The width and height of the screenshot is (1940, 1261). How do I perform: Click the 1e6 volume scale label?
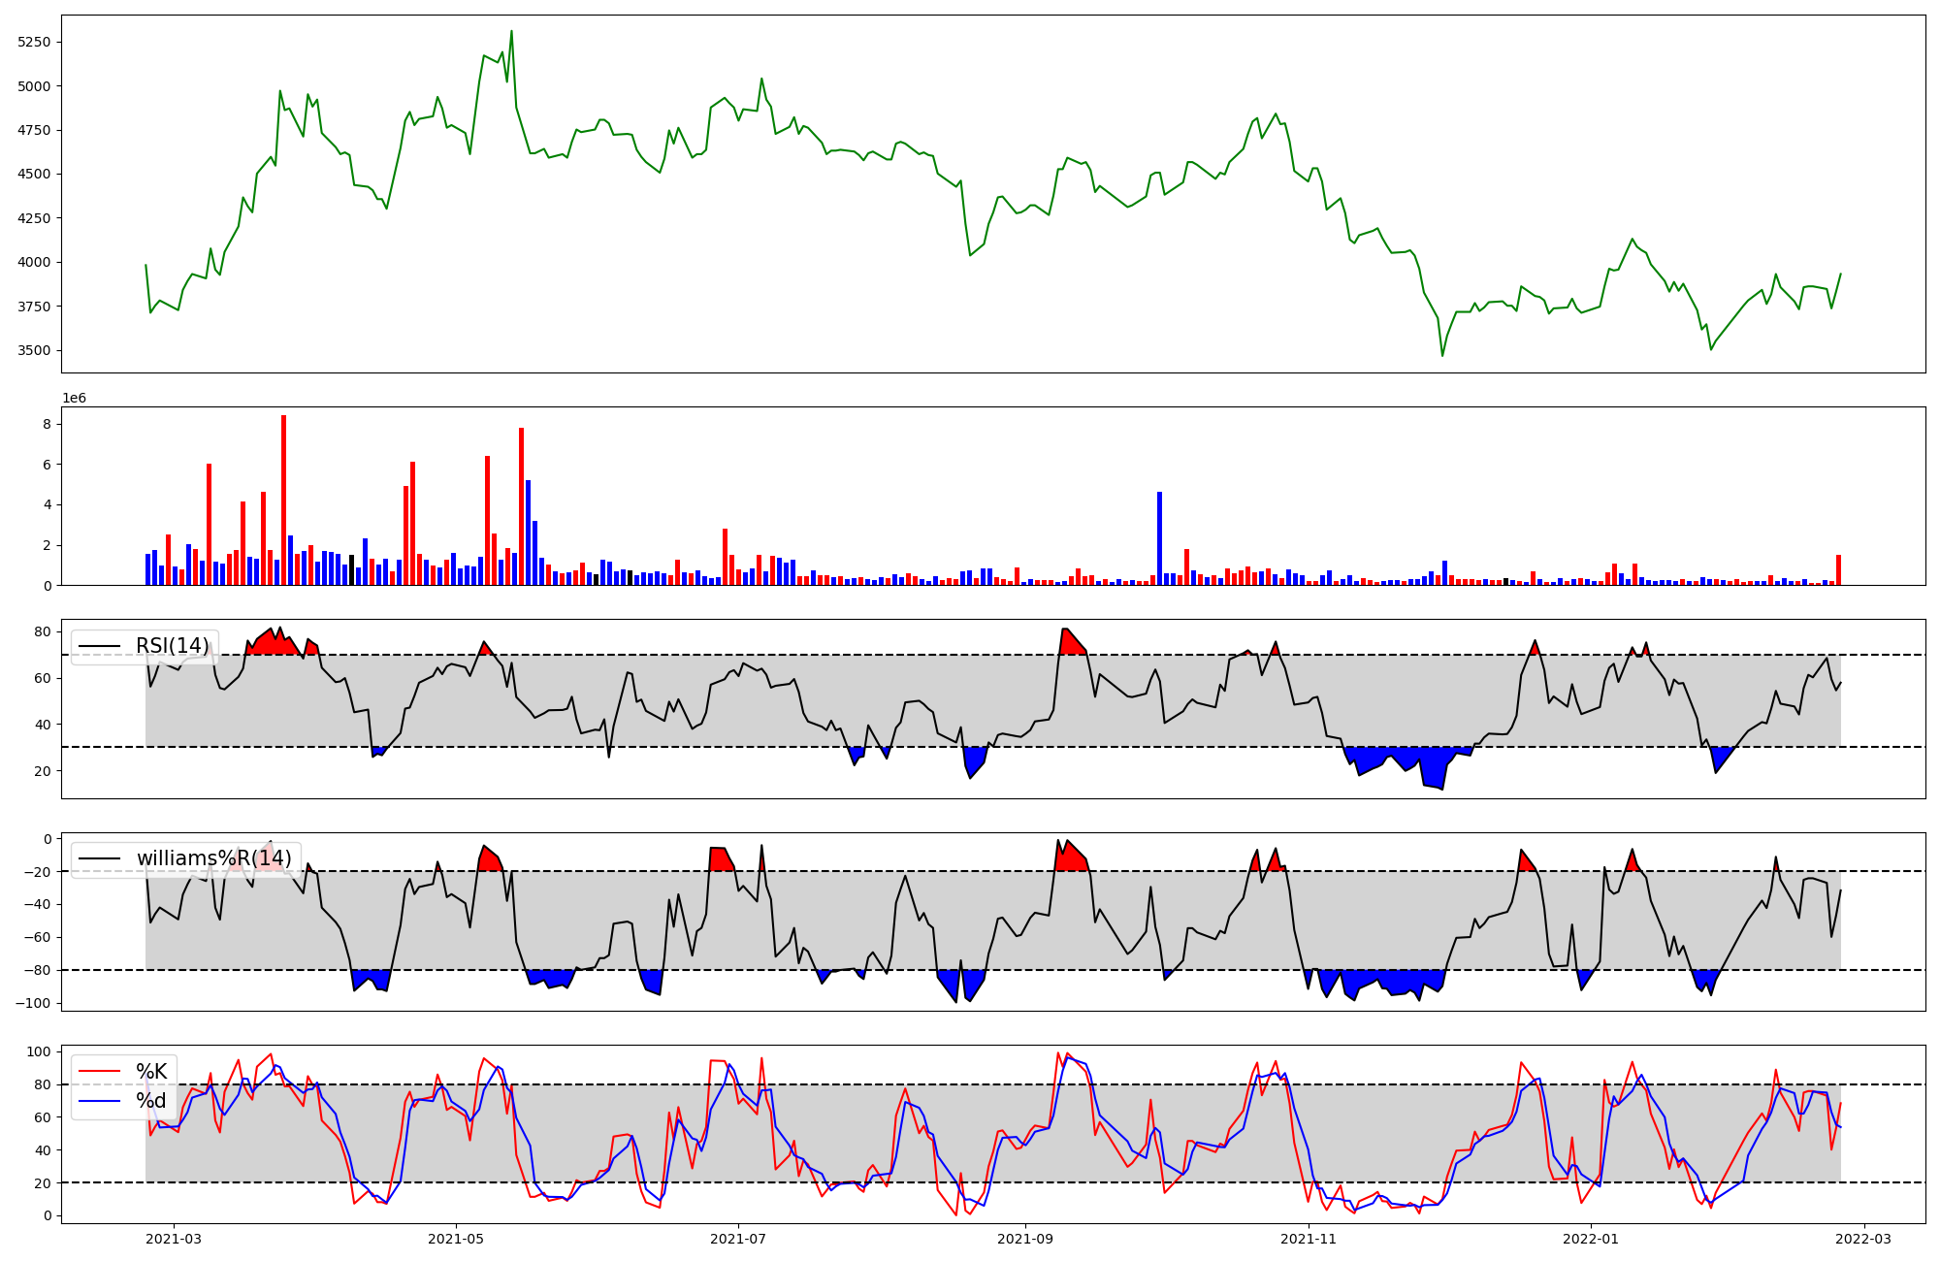click(75, 399)
